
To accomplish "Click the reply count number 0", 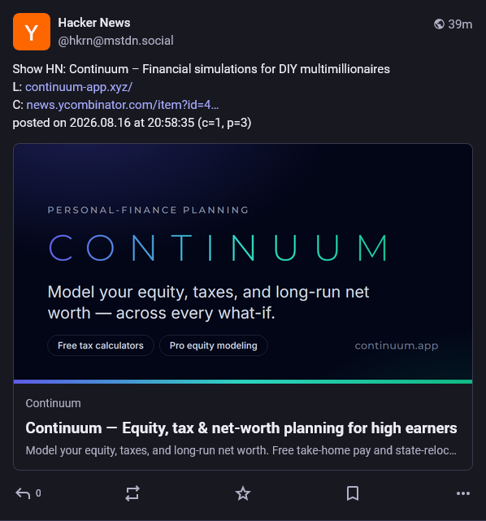I will coord(38,493).
